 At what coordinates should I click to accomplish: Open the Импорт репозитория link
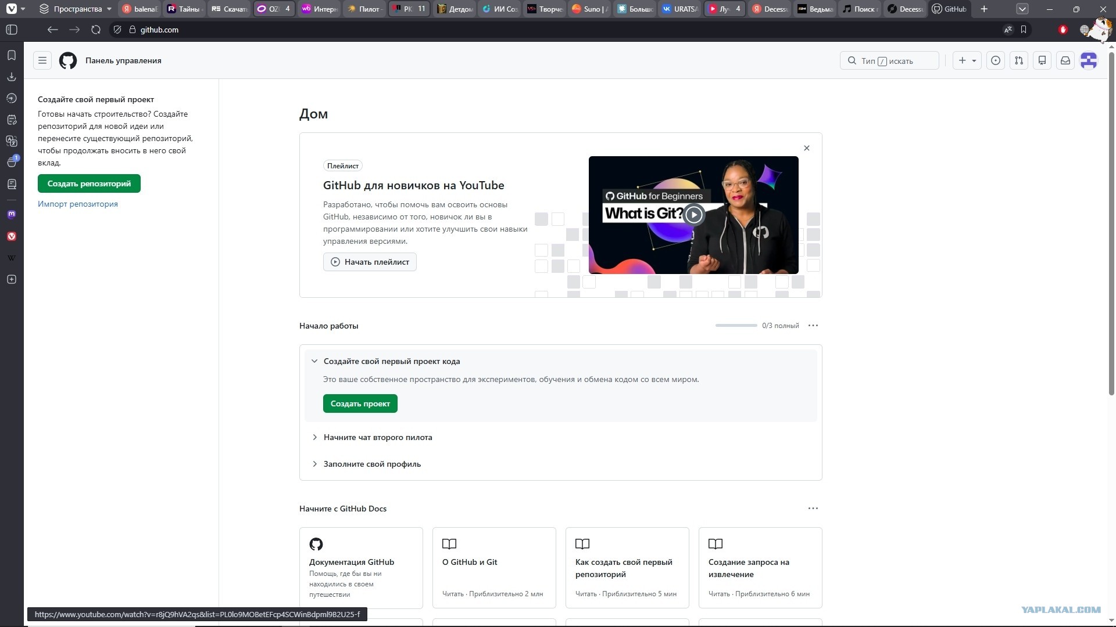tap(78, 204)
